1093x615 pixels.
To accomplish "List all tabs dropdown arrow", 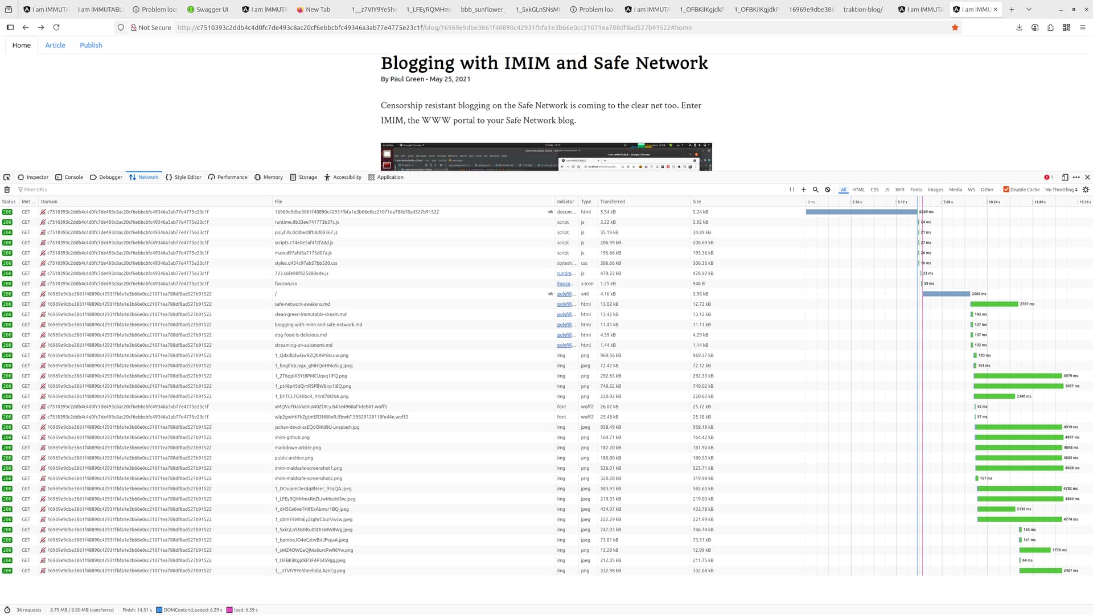I will click(x=1029, y=9).
